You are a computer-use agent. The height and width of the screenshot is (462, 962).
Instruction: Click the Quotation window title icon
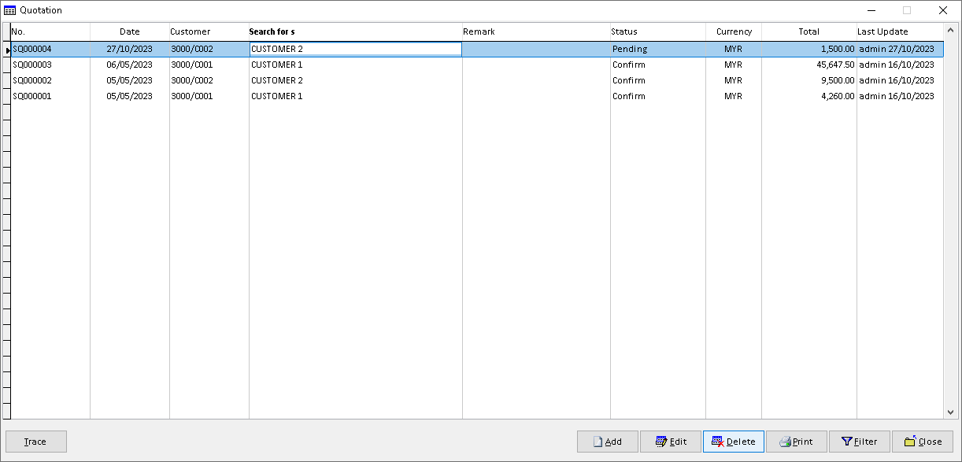coord(10,10)
